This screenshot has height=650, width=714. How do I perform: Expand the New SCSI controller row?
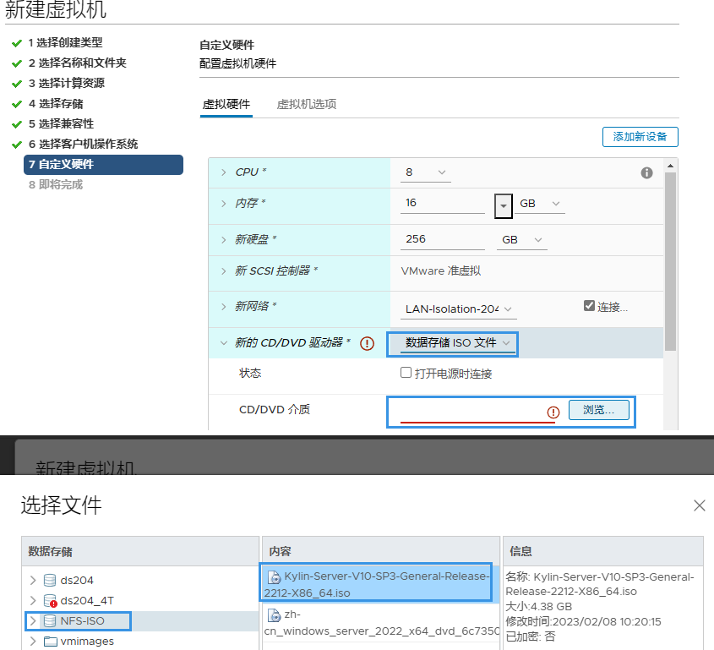224,271
